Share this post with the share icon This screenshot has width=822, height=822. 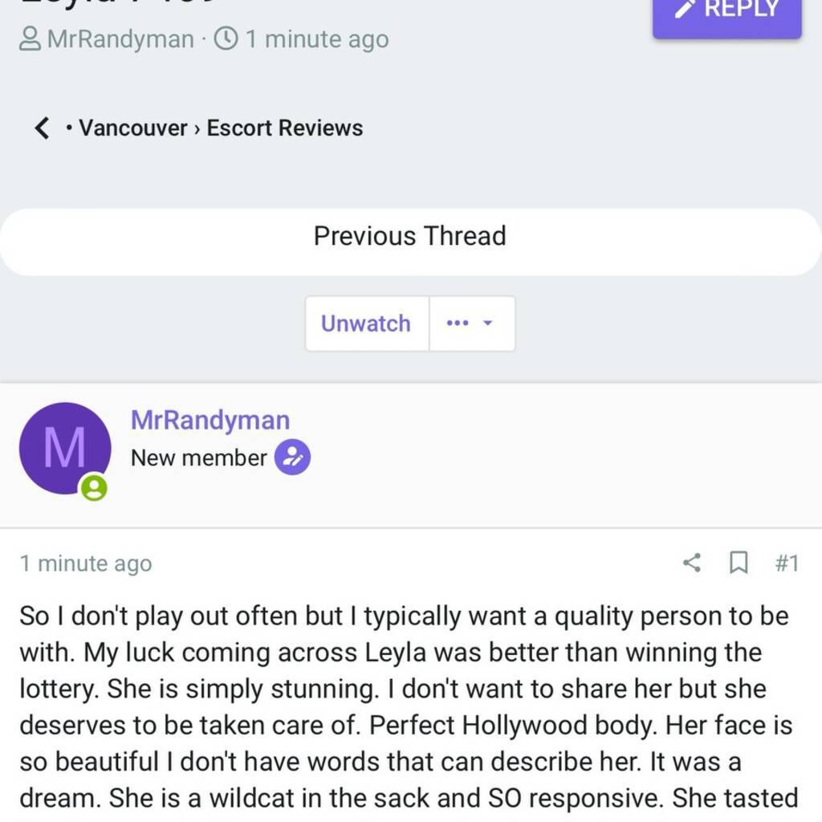[692, 563]
